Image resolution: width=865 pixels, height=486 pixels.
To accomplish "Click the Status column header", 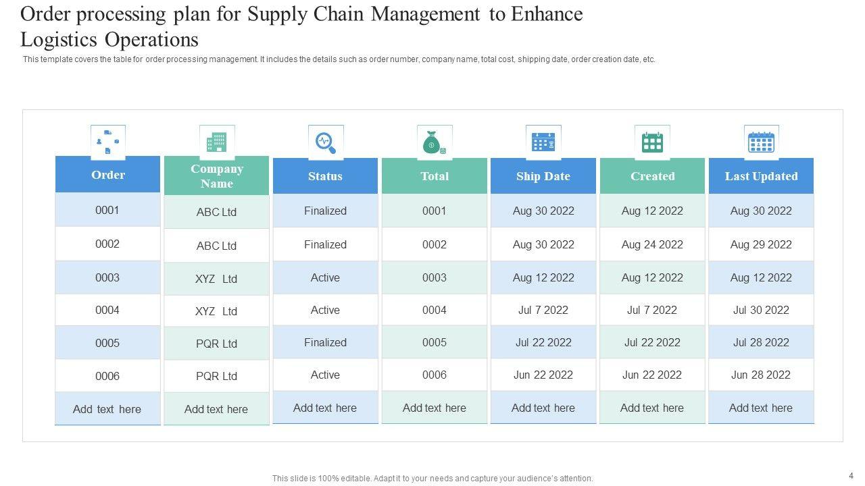I will pyautogui.click(x=325, y=176).
